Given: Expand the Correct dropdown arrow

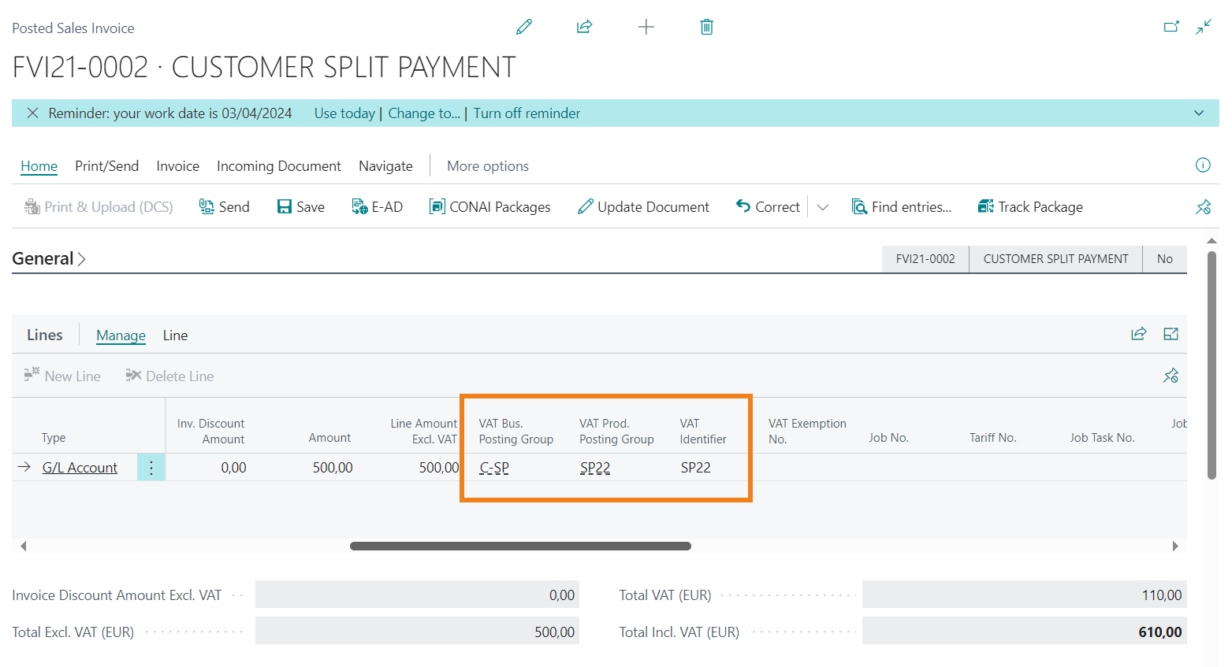Looking at the screenshot, I should pyautogui.click(x=823, y=207).
